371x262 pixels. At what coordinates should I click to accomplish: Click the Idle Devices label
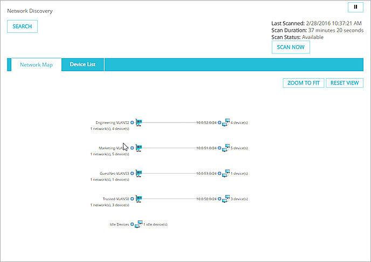point(119,224)
